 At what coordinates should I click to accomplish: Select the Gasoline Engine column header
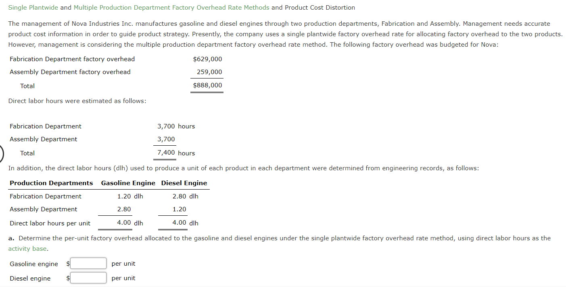point(128,183)
